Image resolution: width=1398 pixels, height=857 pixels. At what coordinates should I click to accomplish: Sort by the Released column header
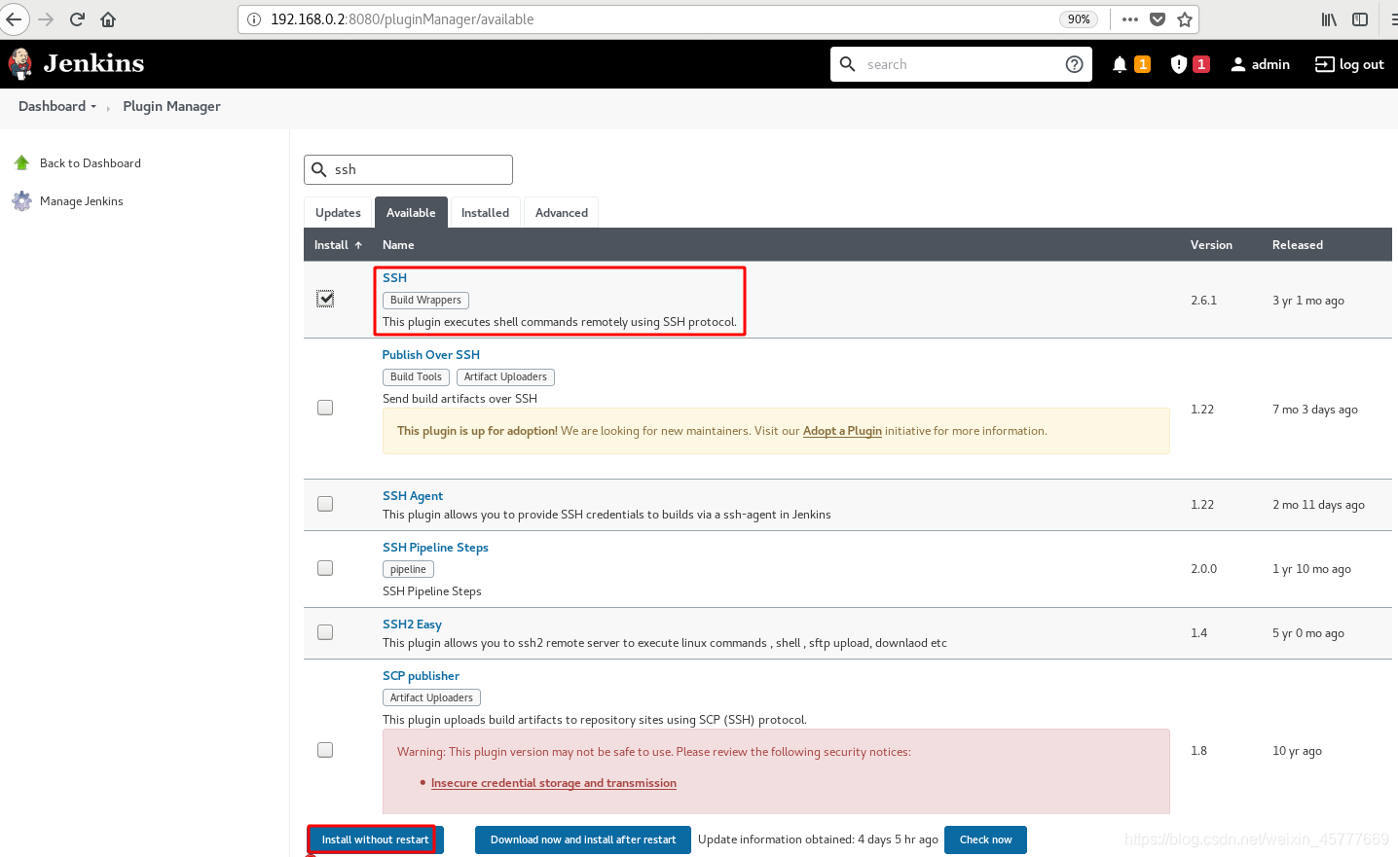[1297, 245]
